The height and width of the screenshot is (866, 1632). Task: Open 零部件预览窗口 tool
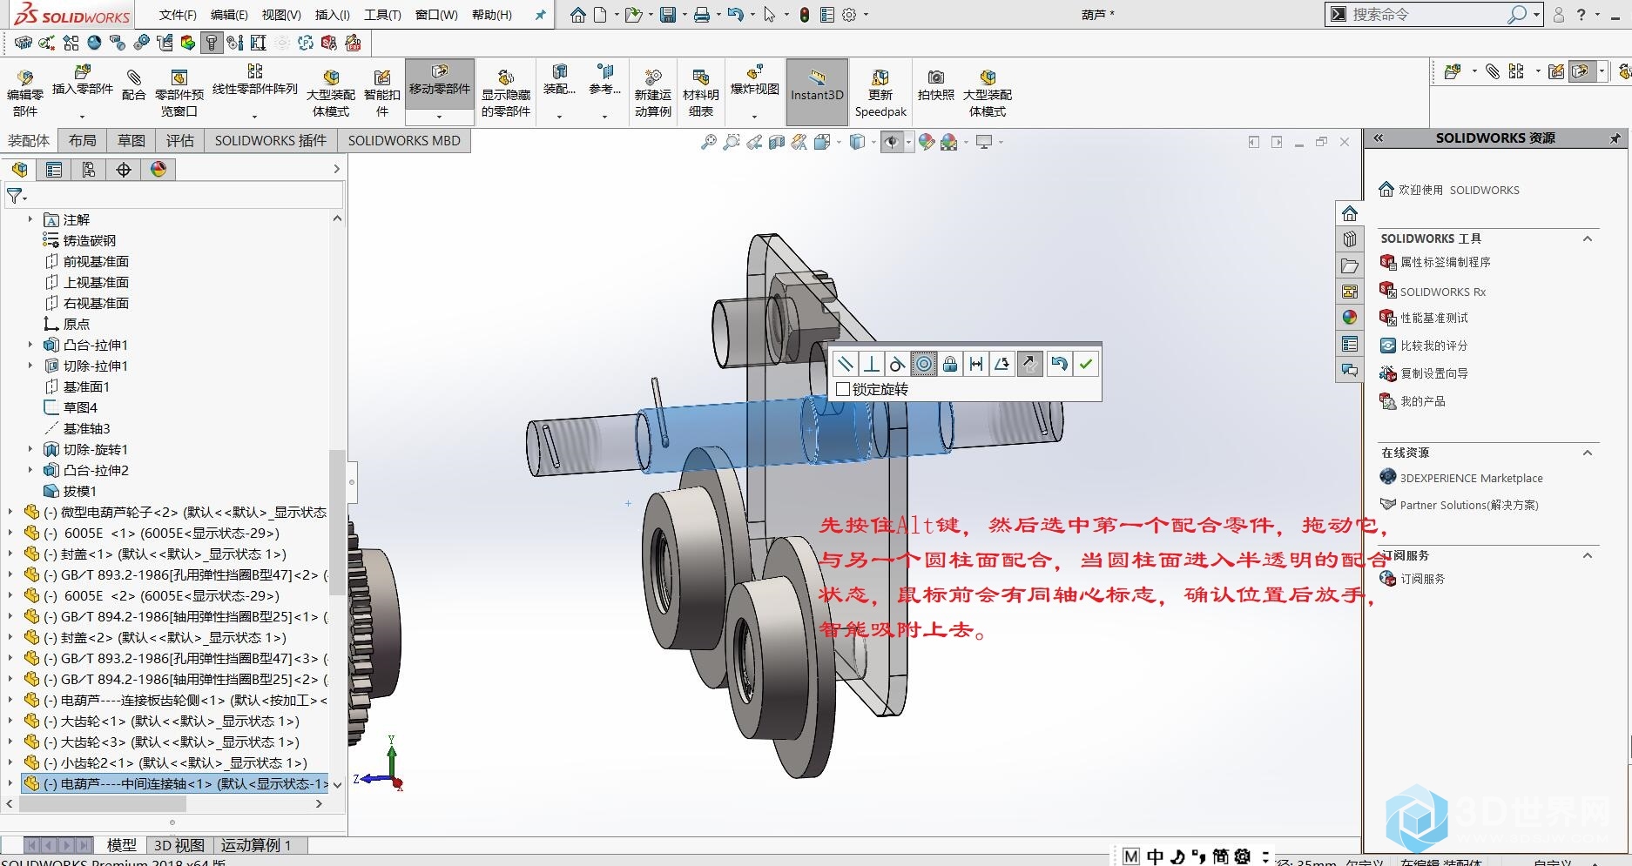point(179,93)
